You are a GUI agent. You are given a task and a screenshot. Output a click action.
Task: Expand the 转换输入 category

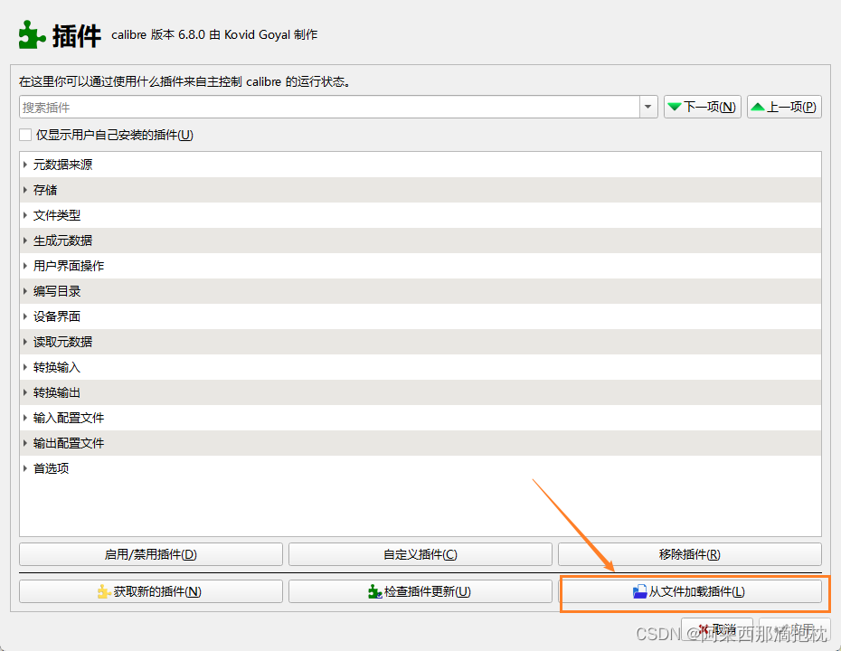(24, 367)
